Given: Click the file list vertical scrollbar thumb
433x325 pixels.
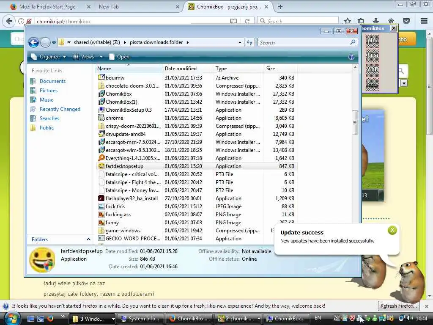Looking at the screenshot, I should pyautogui.click(x=355, y=123).
